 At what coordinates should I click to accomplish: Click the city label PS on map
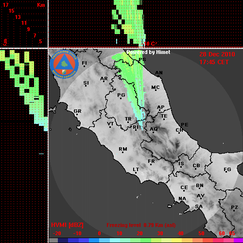tap(142, 59)
